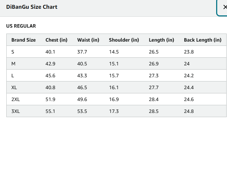Image resolution: width=227 pixels, height=193 pixels.
Task: Select the XL brand size cell
Action: click(x=14, y=87)
